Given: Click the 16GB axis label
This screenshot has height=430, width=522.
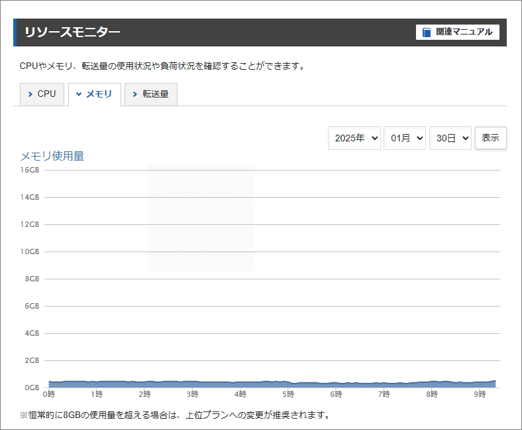Looking at the screenshot, I should point(30,170).
